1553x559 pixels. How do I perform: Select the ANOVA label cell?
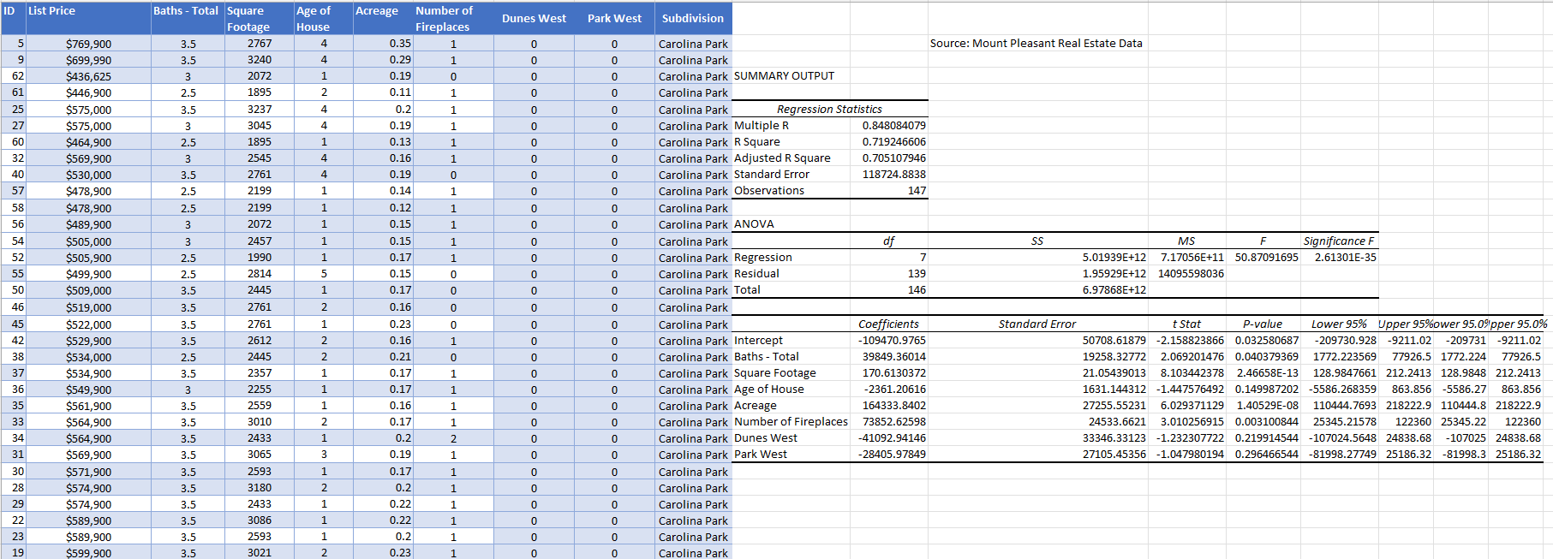click(754, 224)
